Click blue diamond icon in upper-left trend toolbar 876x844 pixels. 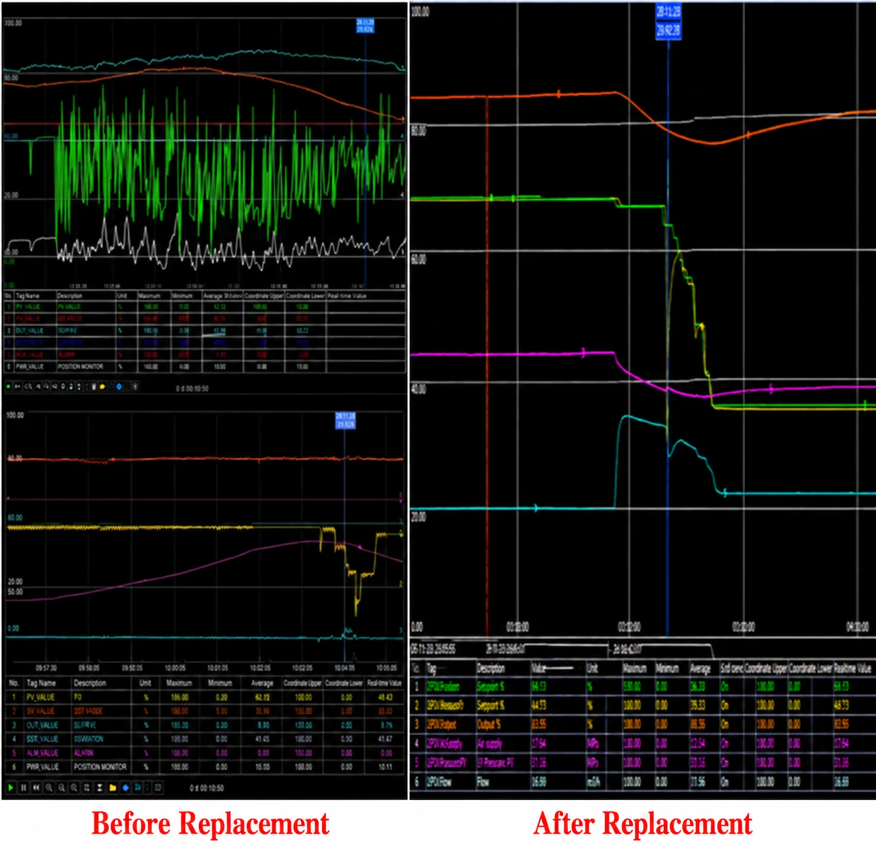[x=119, y=387]
